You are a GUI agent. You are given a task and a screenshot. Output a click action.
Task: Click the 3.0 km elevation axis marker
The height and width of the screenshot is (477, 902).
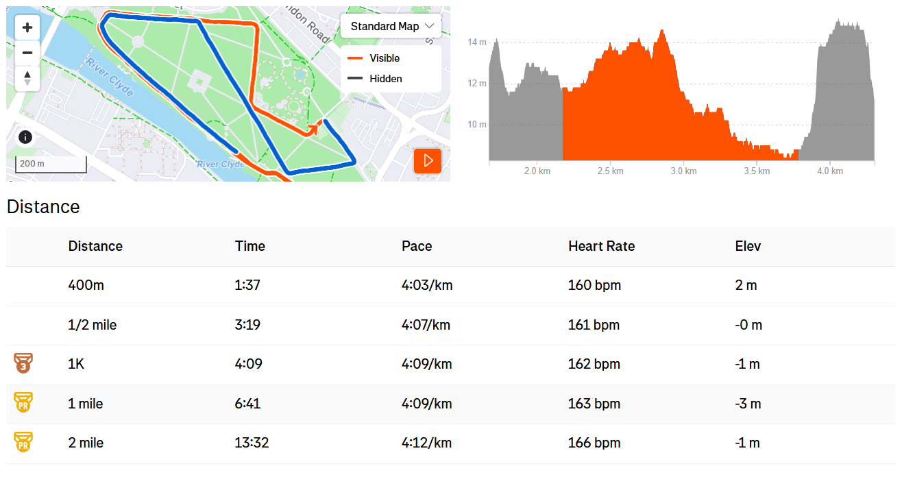(x=684, y=171)
